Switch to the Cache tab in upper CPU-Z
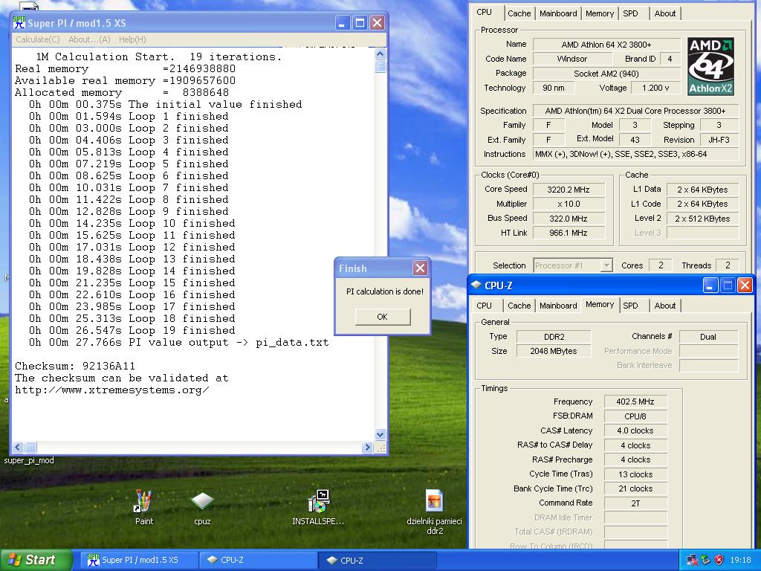The height and width of the screenshot is (571, 761). [519, 13]
